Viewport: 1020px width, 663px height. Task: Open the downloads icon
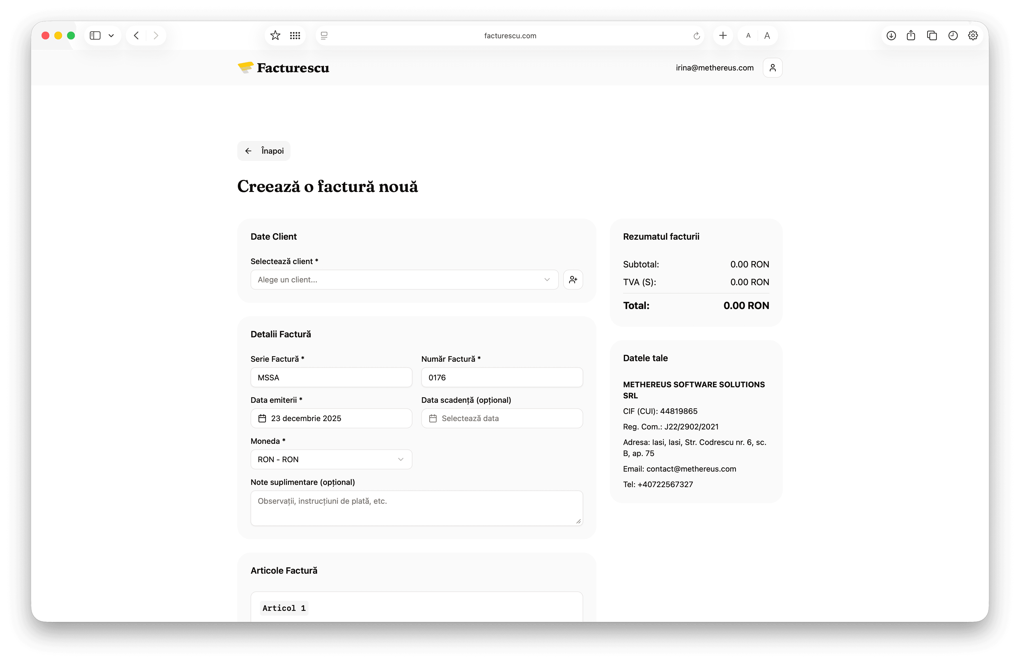(x=891, y=36)
